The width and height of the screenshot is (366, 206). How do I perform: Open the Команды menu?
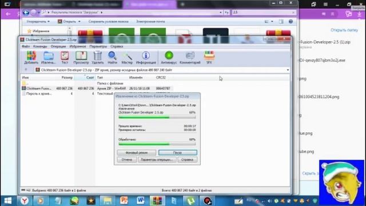40,46
